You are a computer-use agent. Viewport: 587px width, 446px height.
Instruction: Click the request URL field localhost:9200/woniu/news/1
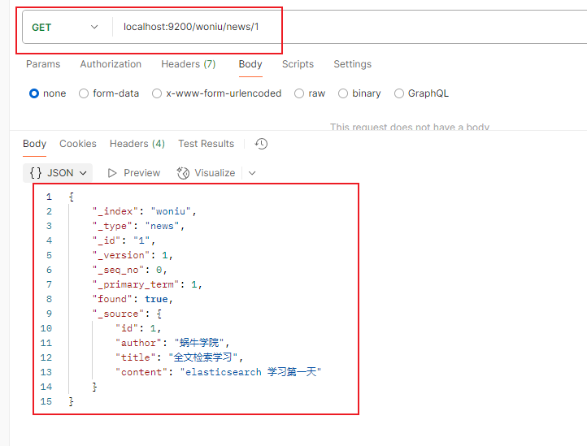point(191,27)
